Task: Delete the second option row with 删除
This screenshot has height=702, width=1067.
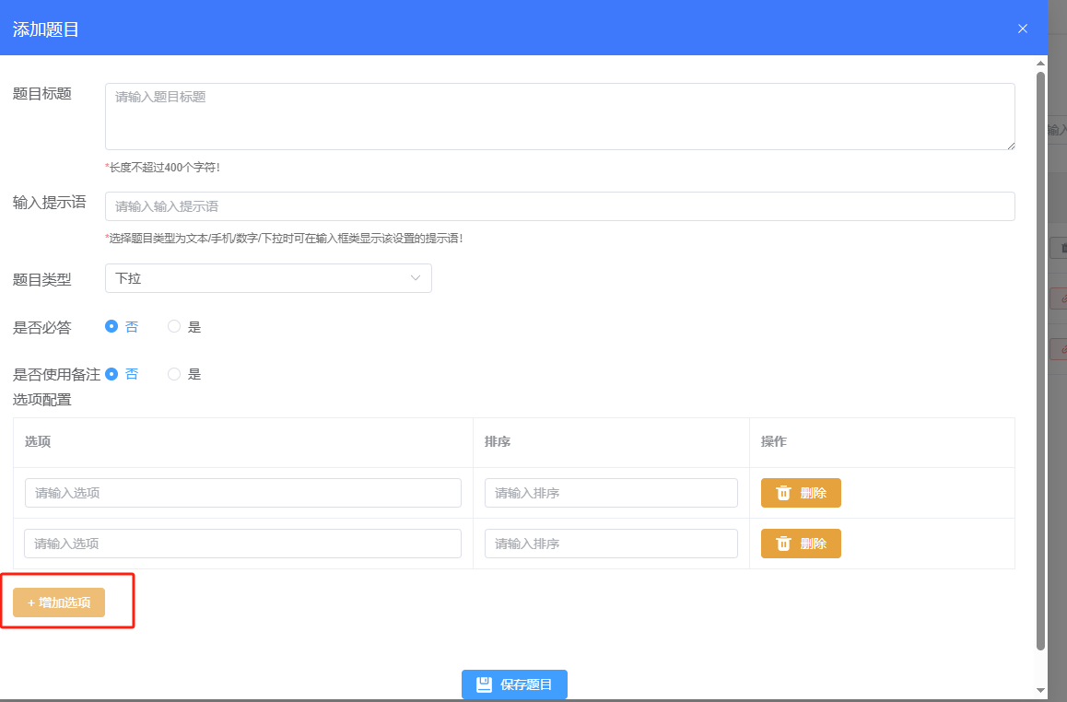Action: 801,544
